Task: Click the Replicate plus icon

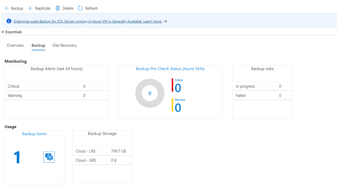Action: 30,8
